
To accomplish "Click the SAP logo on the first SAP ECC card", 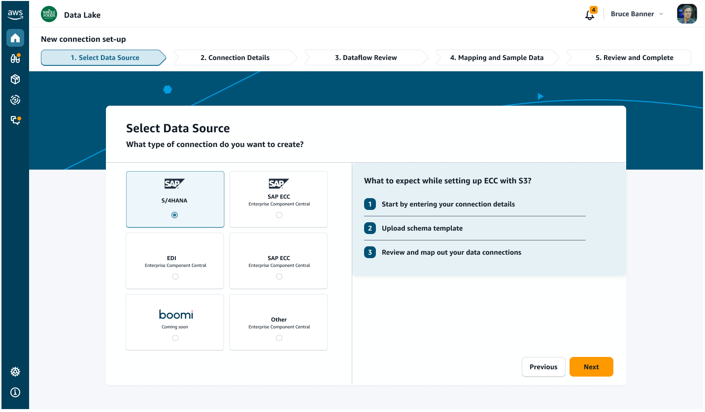I will click(x=279, y=183).
